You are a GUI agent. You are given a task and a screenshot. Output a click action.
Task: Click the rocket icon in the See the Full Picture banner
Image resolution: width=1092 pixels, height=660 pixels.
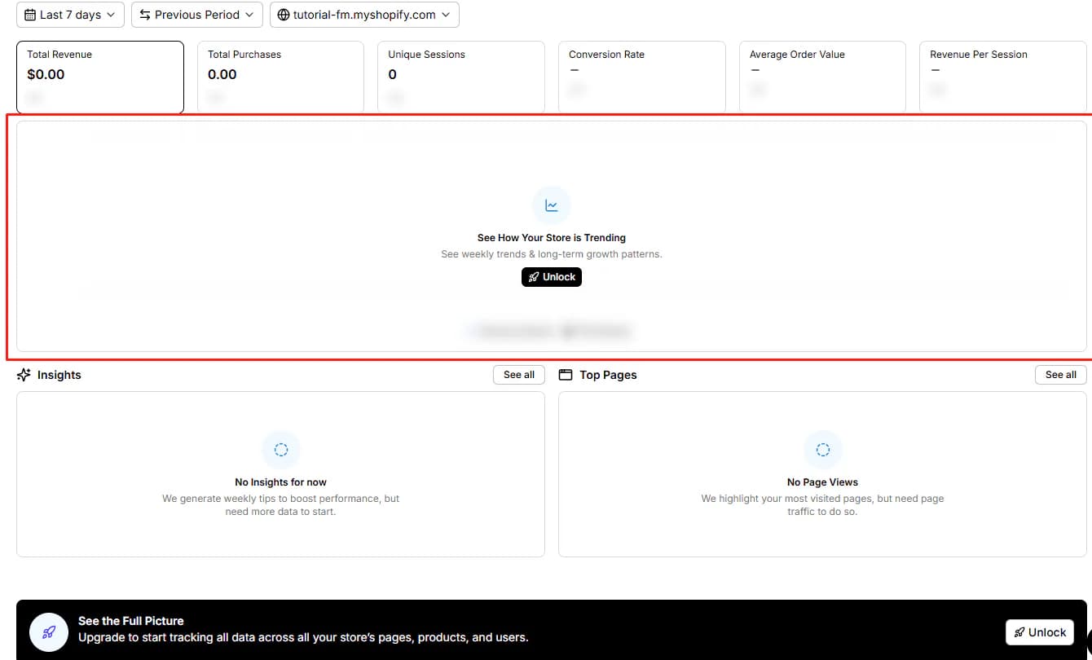(x=49, y=631)
